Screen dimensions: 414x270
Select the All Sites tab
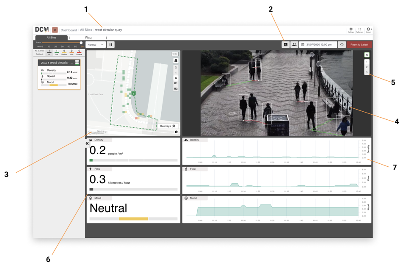(x=52, y=38)
